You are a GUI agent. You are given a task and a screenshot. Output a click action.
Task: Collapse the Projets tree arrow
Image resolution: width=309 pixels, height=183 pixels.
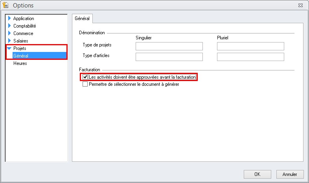[x=9, y=48]
